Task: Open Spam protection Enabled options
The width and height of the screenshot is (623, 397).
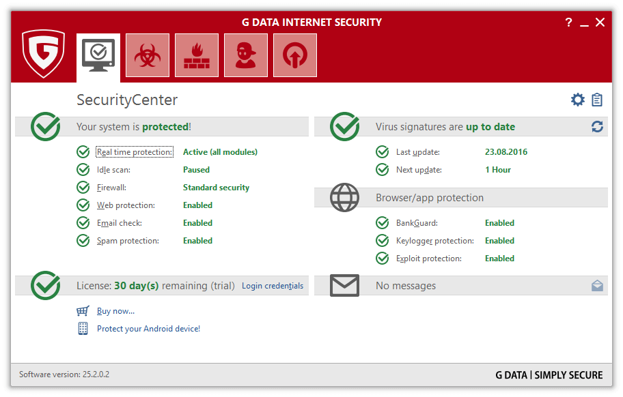Action: click(x=197, y=241)
